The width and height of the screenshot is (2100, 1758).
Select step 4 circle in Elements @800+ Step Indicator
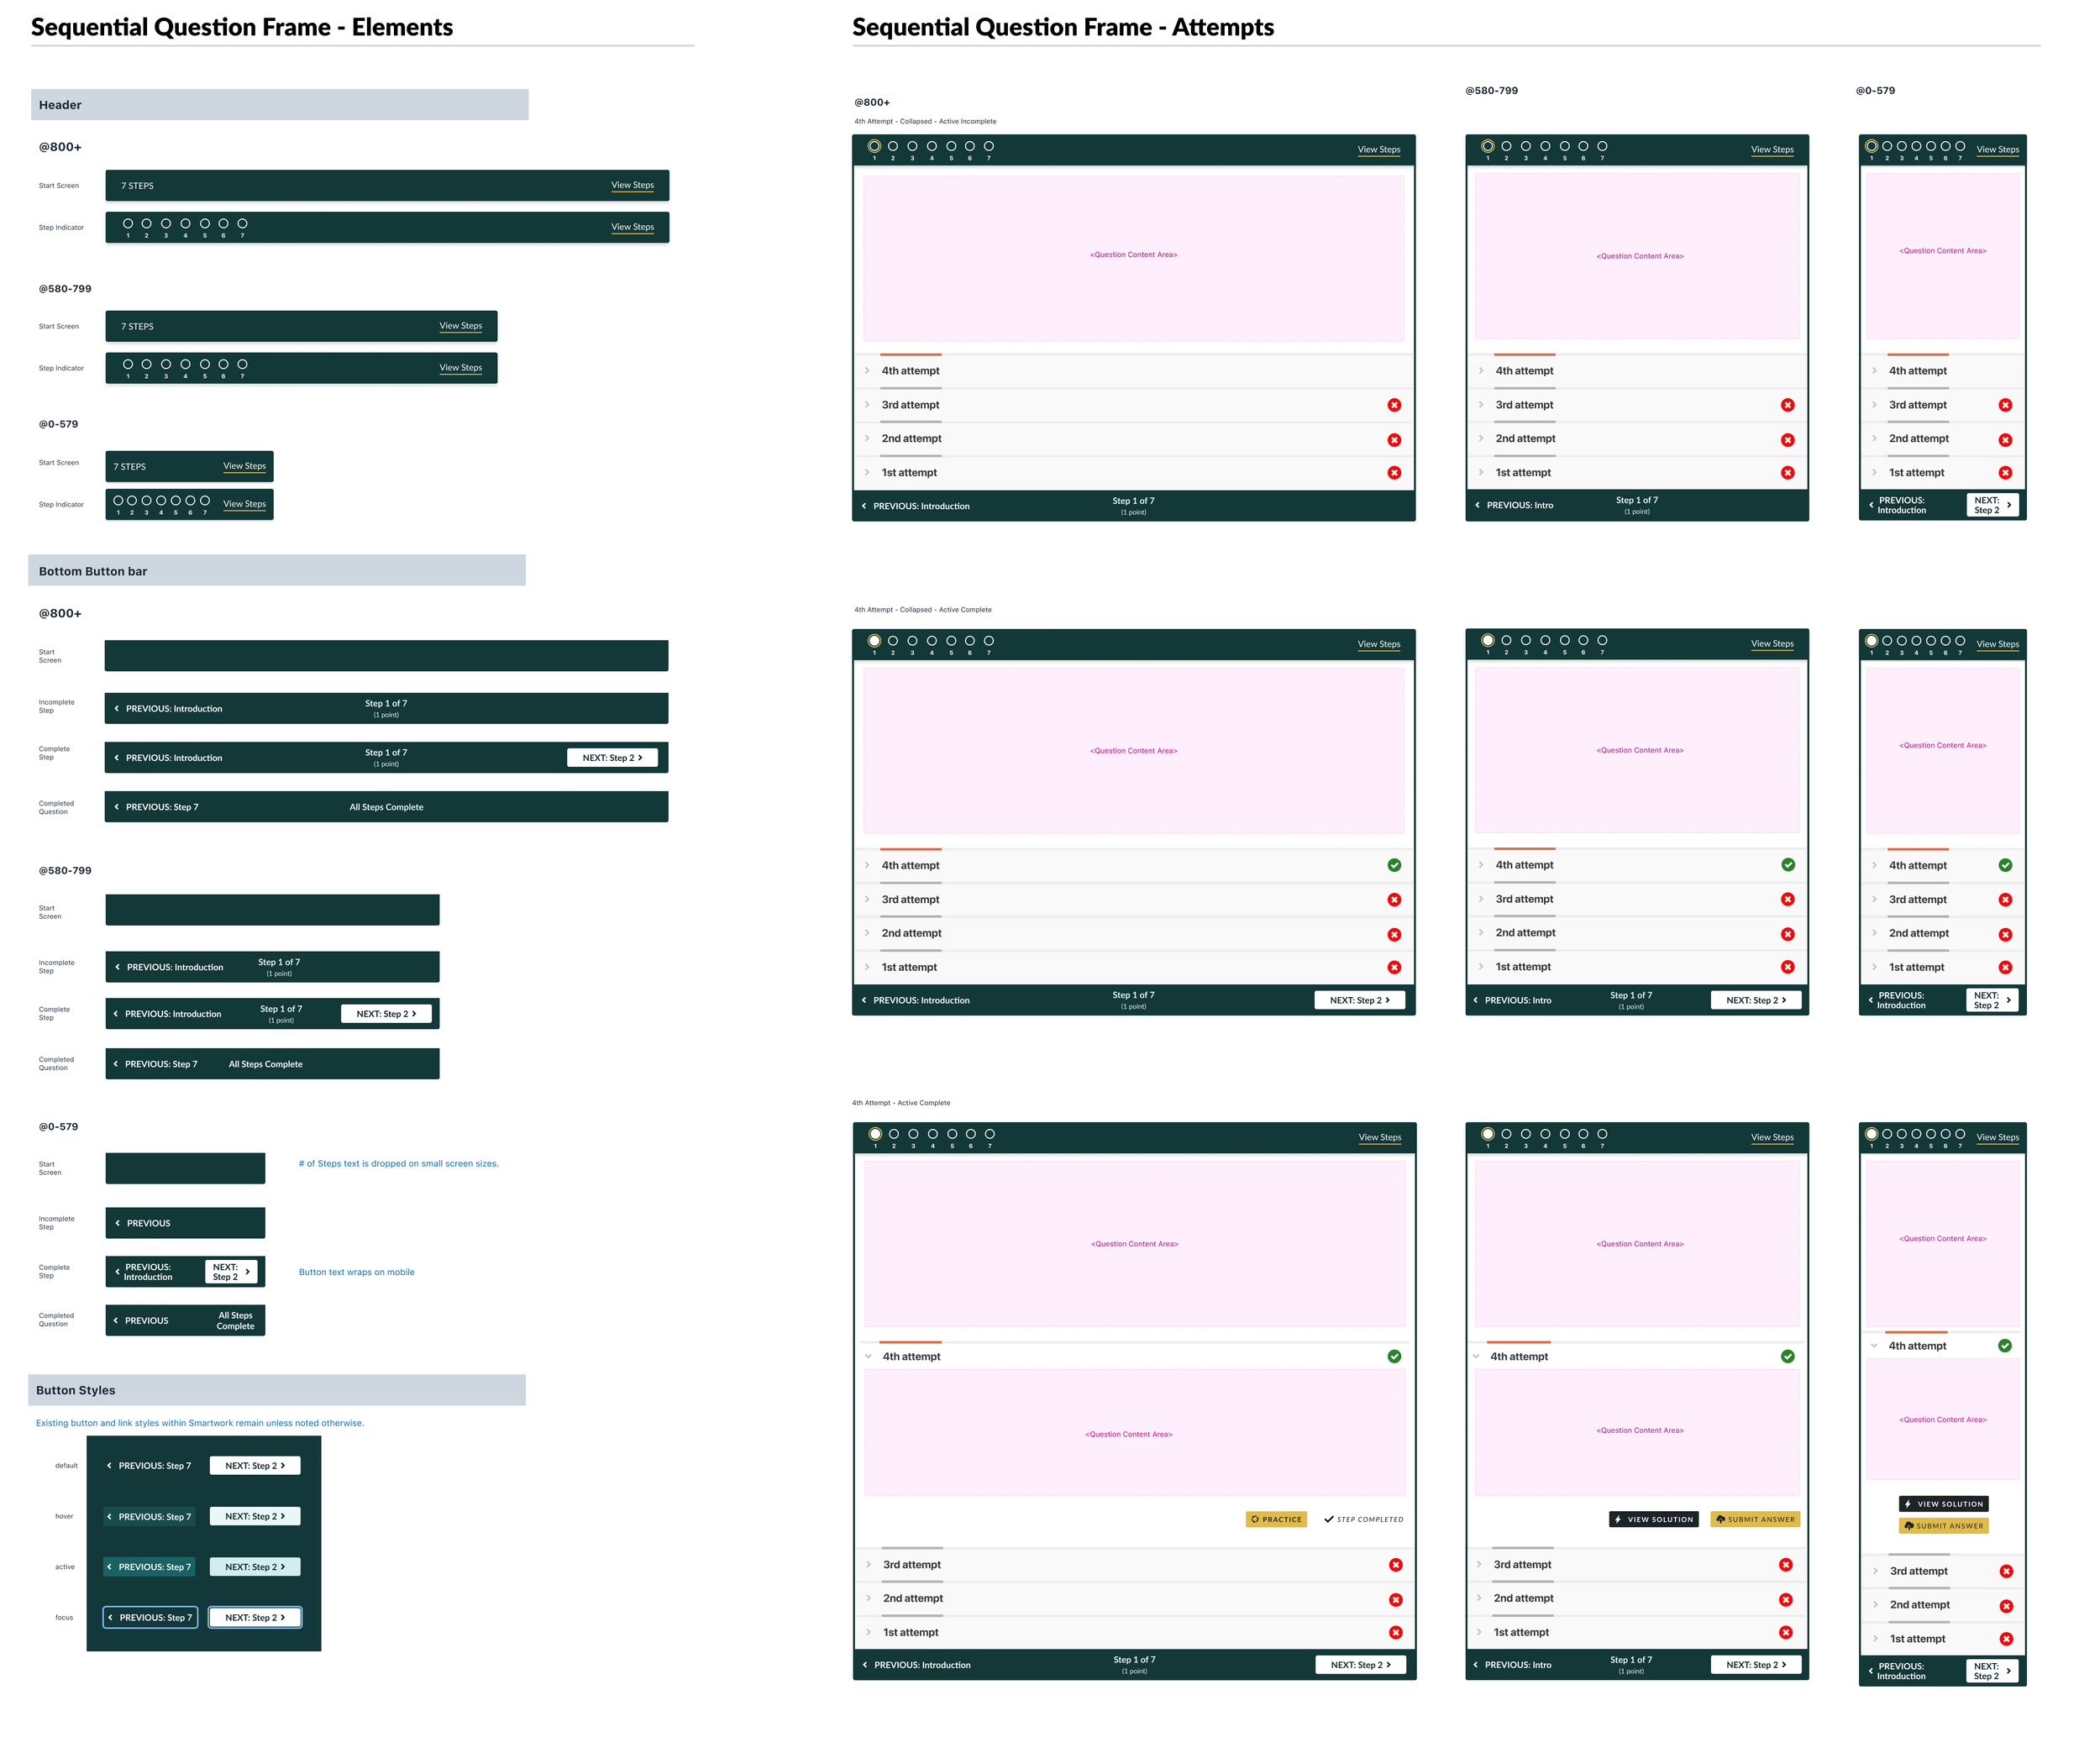click(x=185, y=224)
